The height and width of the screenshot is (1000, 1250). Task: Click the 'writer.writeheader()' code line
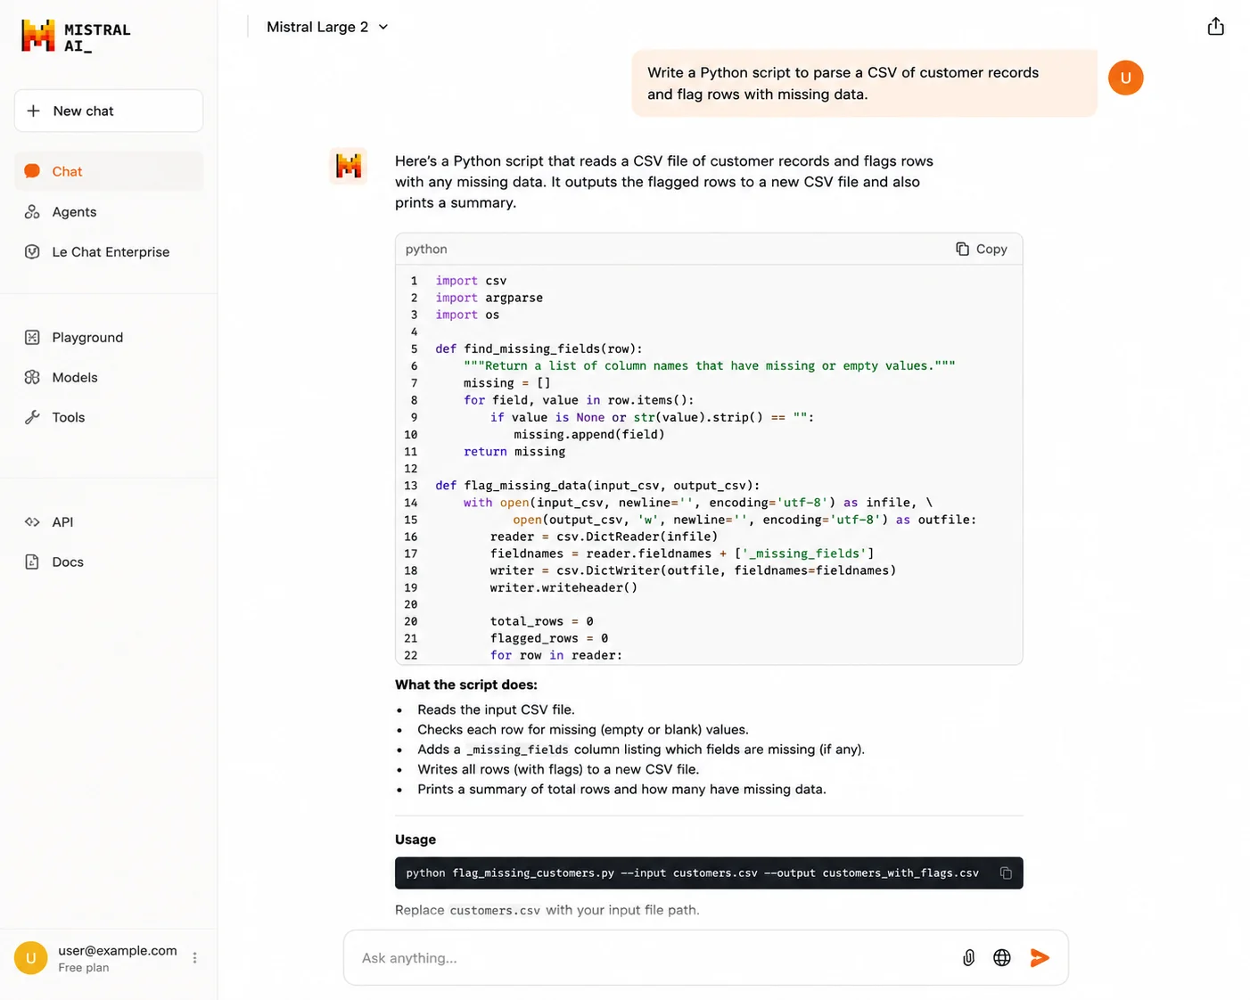pyautogui.click(x=563, y=587)
